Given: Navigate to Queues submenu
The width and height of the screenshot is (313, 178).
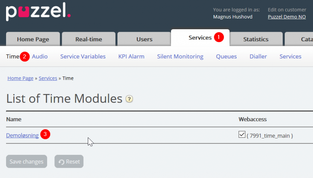Looking at the screenshot, I should [x=226, y=56].
